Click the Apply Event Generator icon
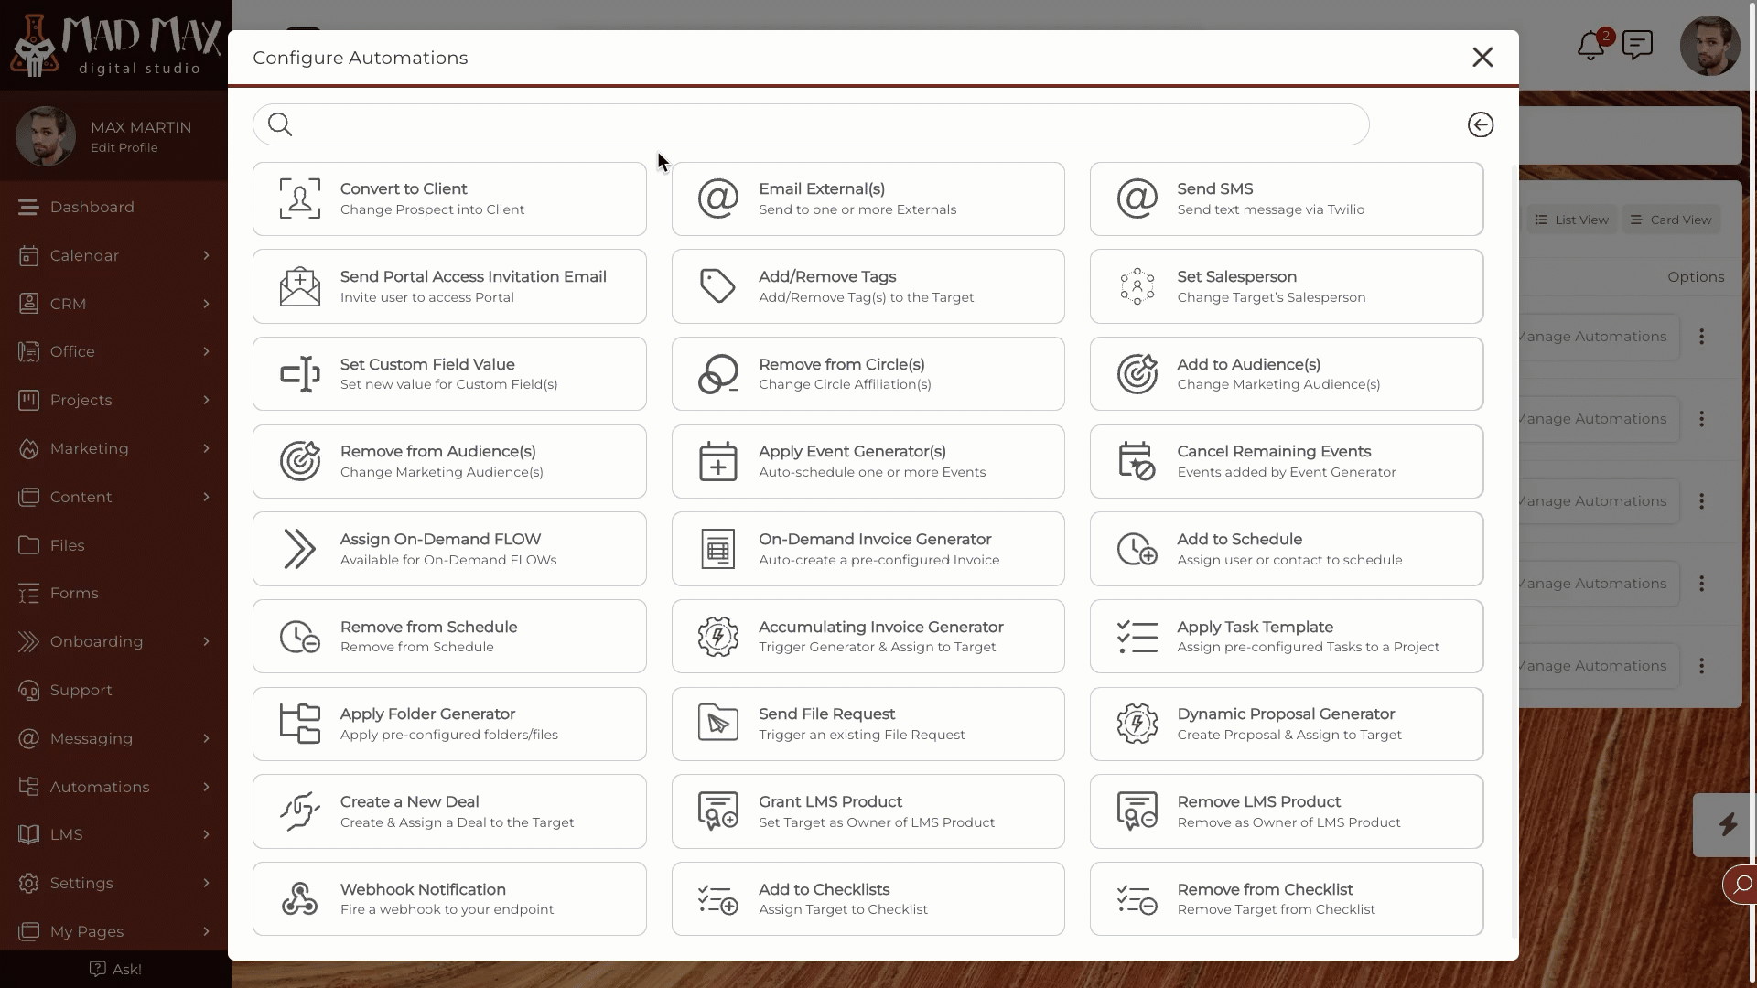 718,461
